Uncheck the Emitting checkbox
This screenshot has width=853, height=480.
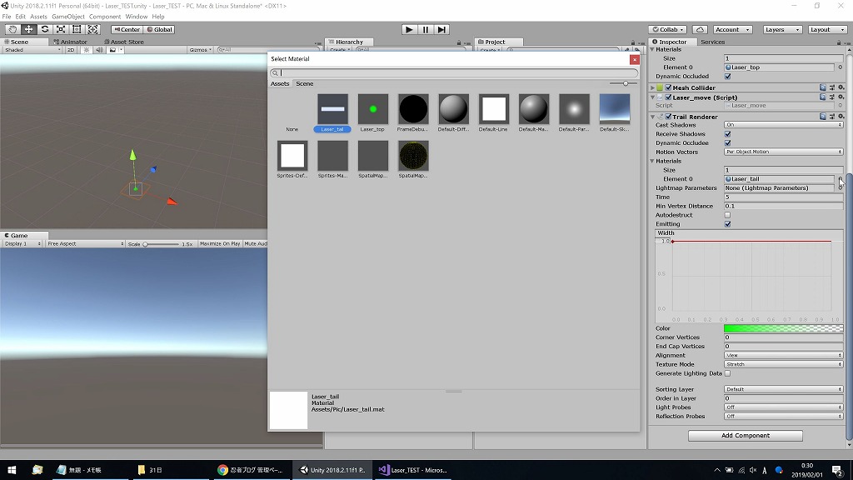pyautogui.click(x=727, y=224)
